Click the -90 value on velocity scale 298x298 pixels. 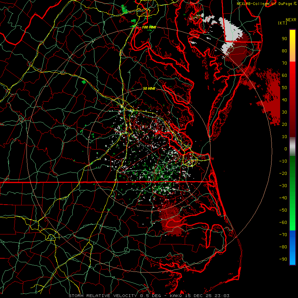[x=283, y=259]
